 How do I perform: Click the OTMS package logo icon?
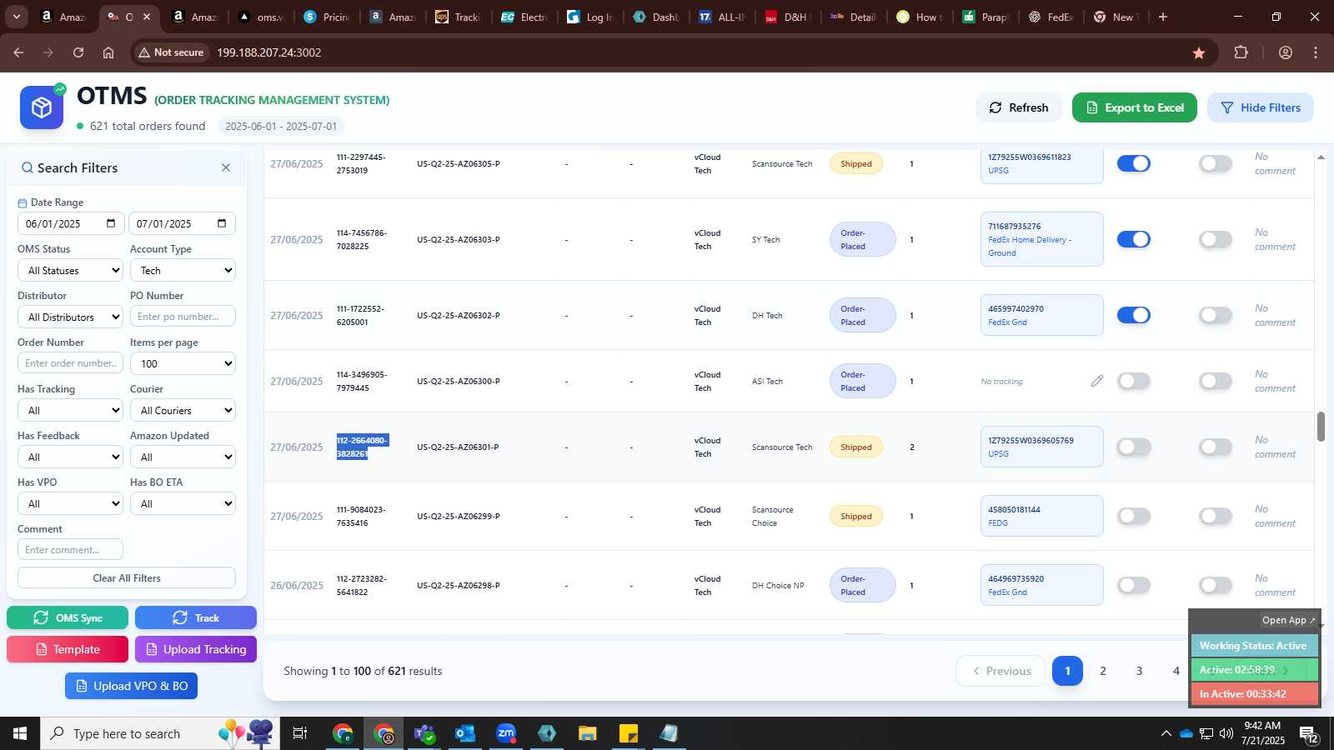[x=42, y=107]
